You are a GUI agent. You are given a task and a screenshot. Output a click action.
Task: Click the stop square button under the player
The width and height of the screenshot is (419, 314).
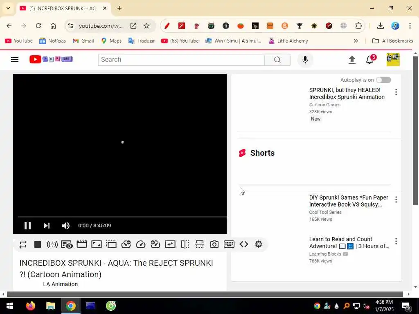(38, 244)
